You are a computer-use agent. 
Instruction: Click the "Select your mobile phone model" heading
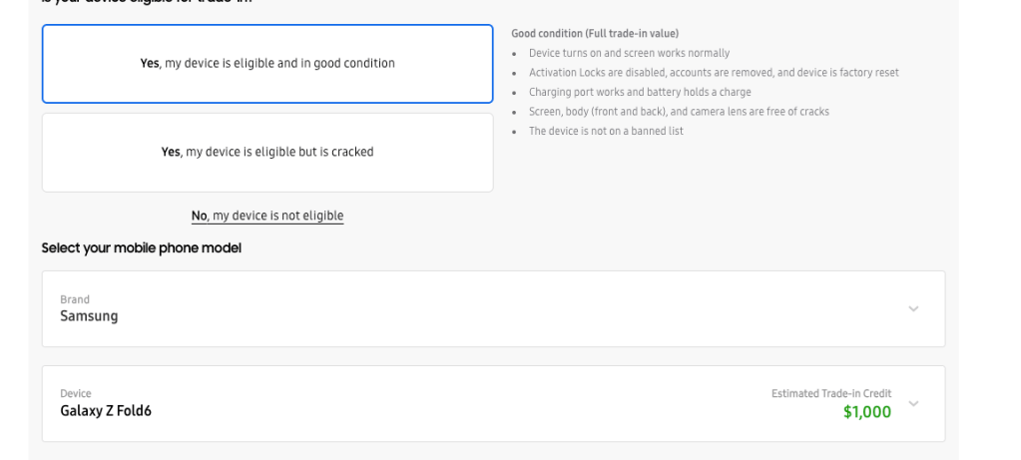click(142, 247)
